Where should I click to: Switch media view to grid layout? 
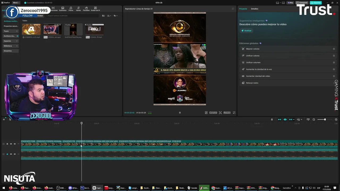[x=103, y=16]
